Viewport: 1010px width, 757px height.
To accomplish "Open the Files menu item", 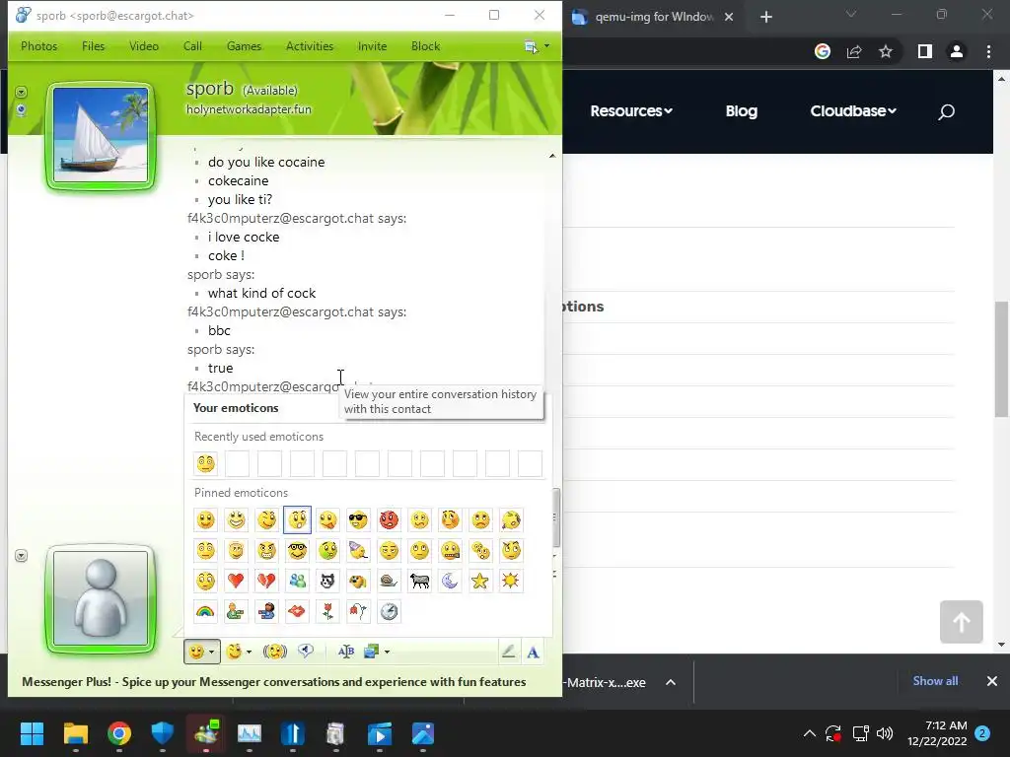I will pos(93,46).
